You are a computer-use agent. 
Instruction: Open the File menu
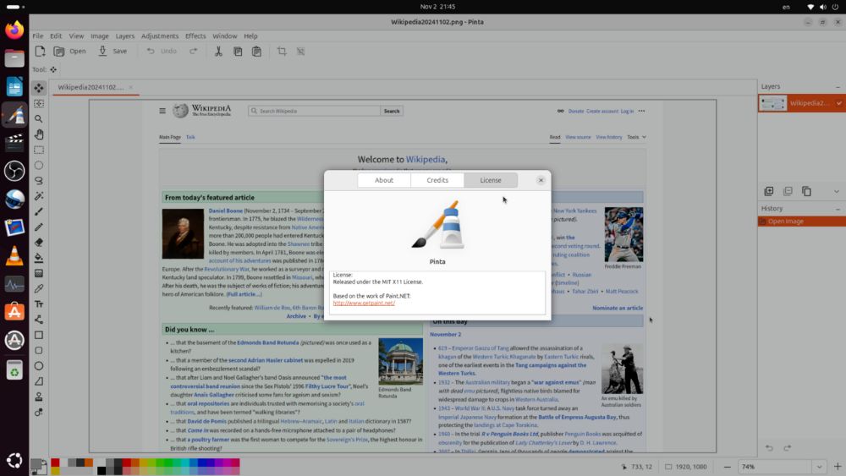(38, 36)
